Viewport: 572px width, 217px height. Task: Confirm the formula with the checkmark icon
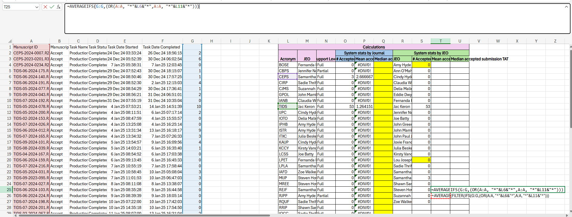tap(52, 7)
